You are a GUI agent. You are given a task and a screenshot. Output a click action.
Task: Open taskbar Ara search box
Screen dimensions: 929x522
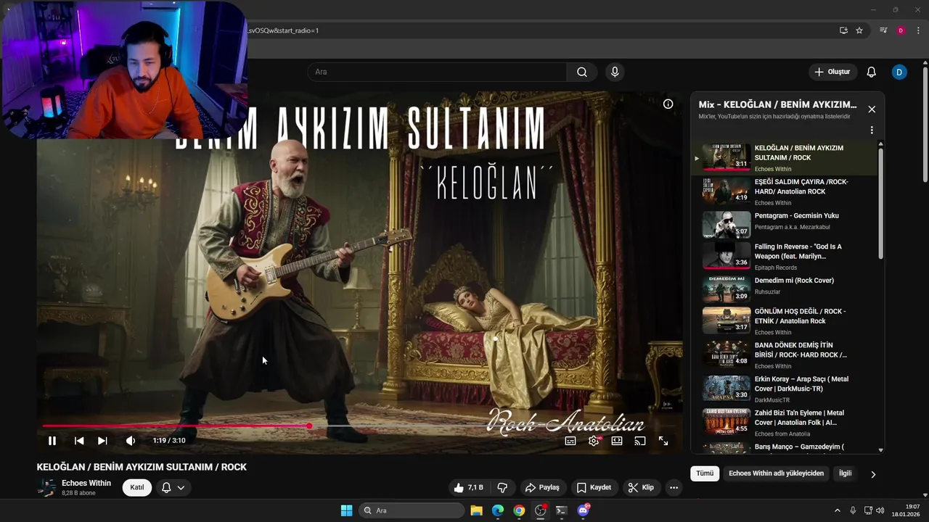click(412, 510)
